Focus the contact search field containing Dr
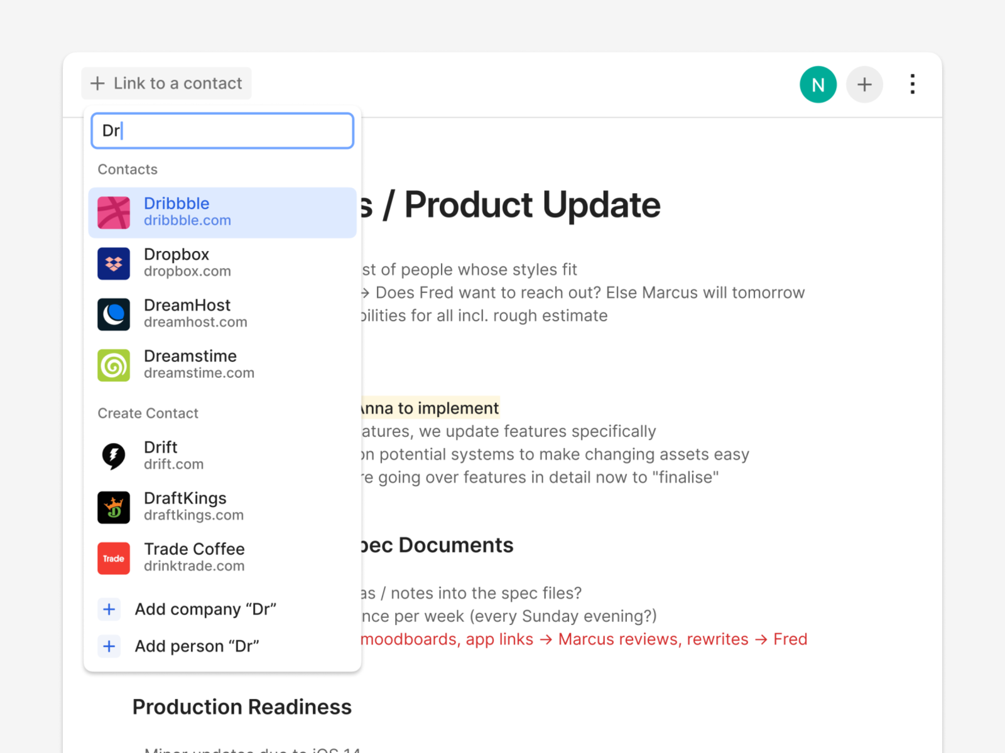Image resolution: width=1005 pixels, height=753 pixels. pos(222,131)
